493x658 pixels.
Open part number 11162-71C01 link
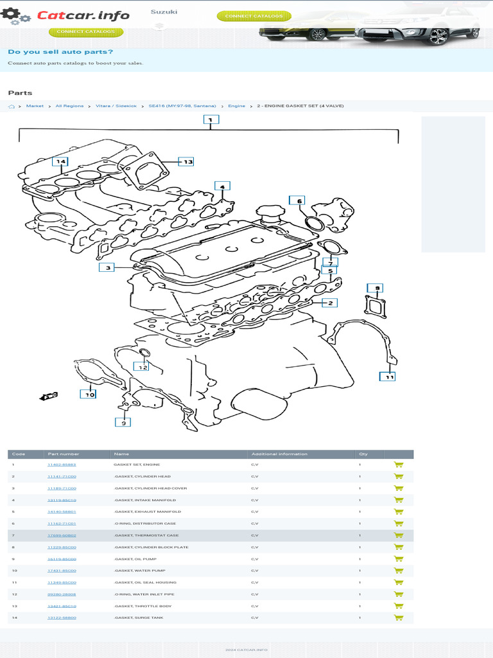62,523
